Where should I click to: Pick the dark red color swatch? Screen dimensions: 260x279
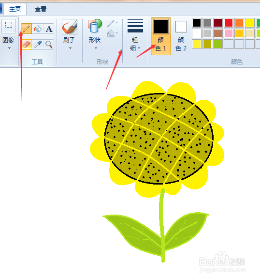coord(218,23)
